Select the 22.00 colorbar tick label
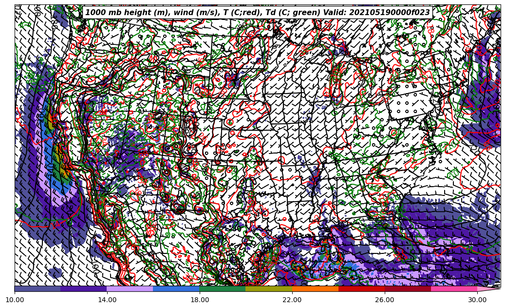 coord(292,300)
